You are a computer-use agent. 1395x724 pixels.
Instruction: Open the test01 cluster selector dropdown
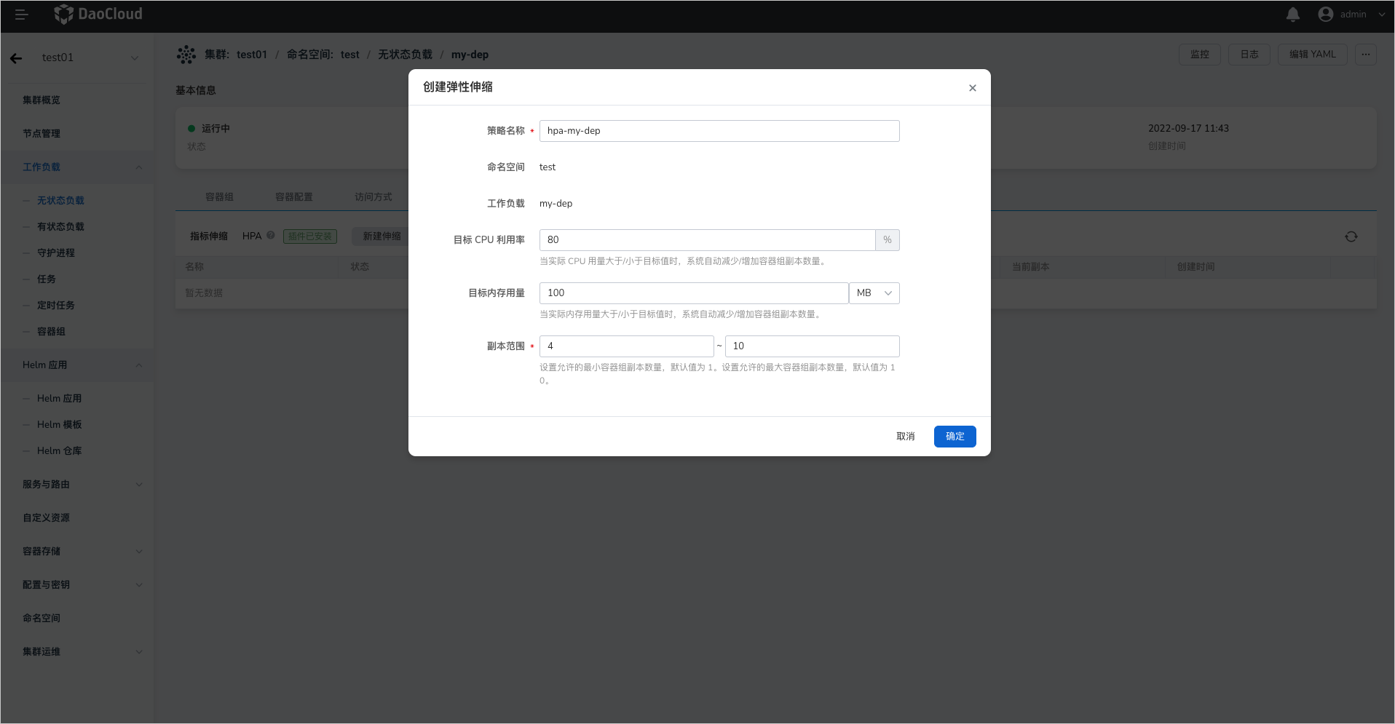coord(90,57)
